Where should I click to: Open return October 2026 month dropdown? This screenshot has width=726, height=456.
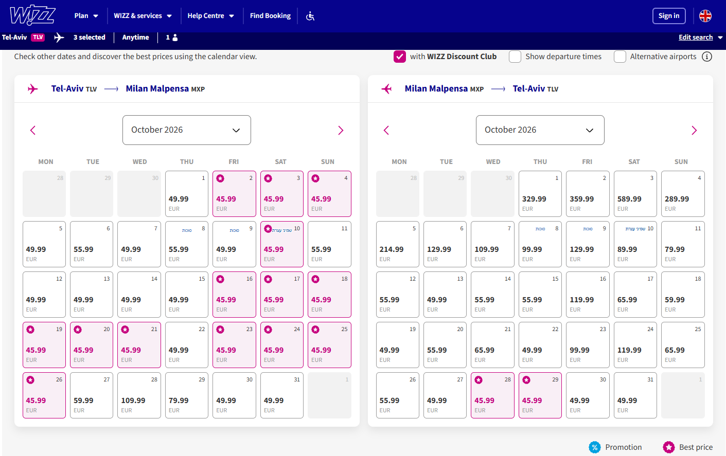(x=540, y=130)
